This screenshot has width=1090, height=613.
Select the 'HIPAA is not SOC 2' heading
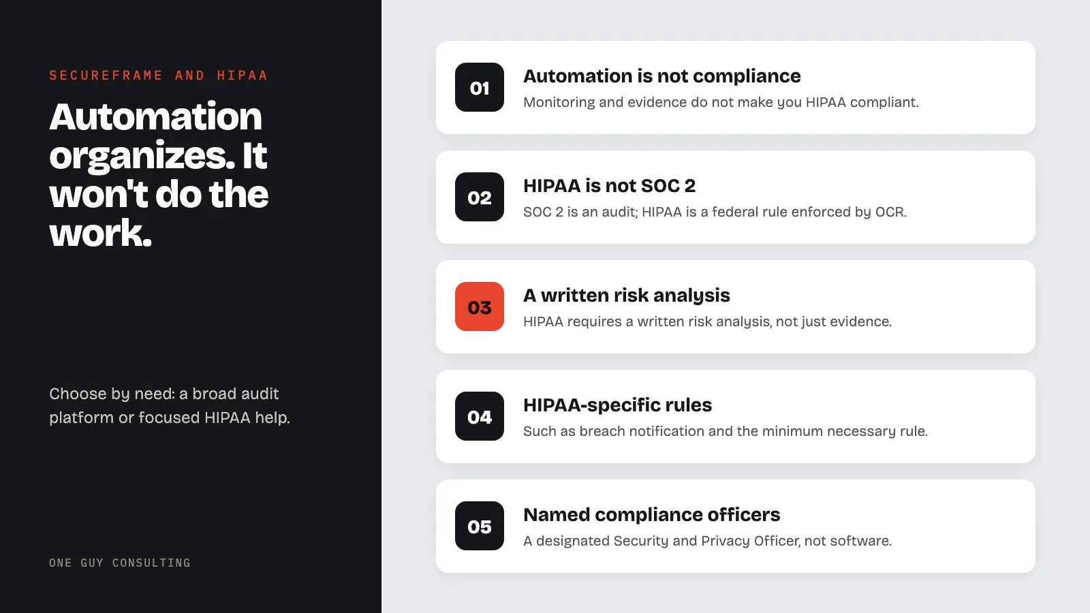click(609, 185)
